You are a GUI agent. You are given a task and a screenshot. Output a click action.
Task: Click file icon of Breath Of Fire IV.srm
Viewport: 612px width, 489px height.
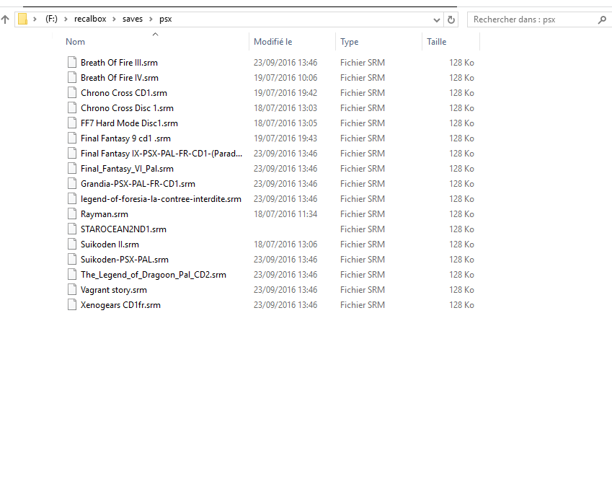(x=72, y=78)
